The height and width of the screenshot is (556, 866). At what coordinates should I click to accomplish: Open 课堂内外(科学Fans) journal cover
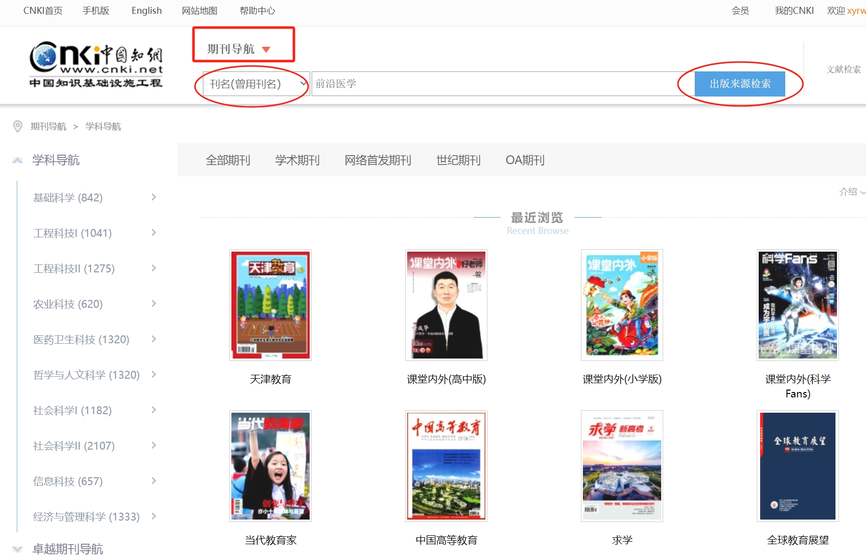[x=798, y=305]
